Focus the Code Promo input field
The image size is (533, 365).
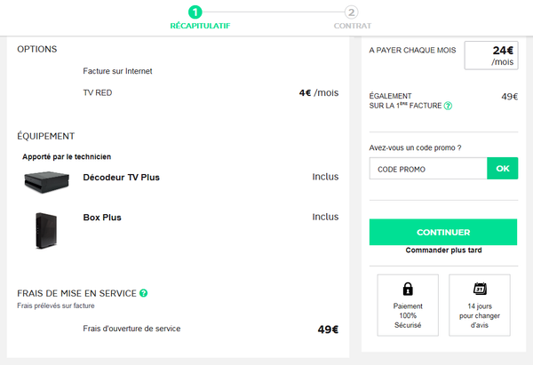coord(428,169)
